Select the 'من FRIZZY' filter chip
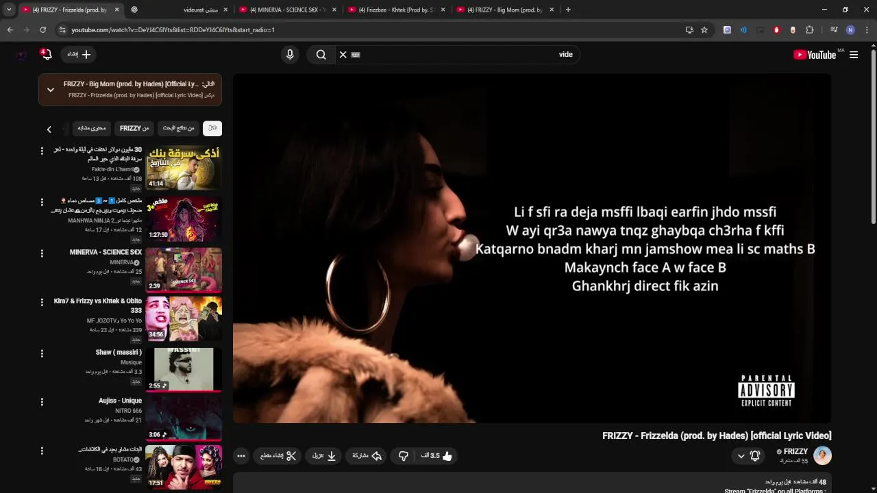Viewport: 877px width, 493px height. click(134, 128)
